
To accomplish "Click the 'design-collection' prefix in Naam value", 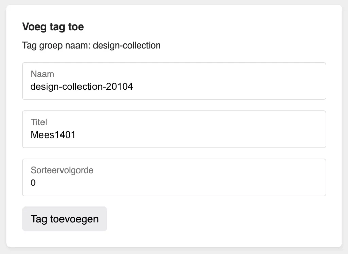I will coord(66,87).
